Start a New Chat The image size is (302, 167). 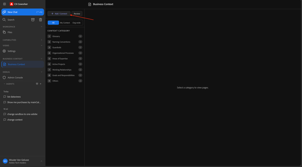(x=23, y=12)
